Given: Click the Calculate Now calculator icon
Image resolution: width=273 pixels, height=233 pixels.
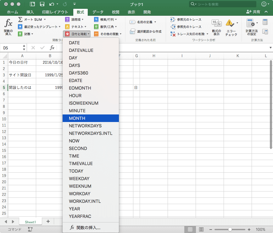Looking at the screenshot, I should point(265,22).
